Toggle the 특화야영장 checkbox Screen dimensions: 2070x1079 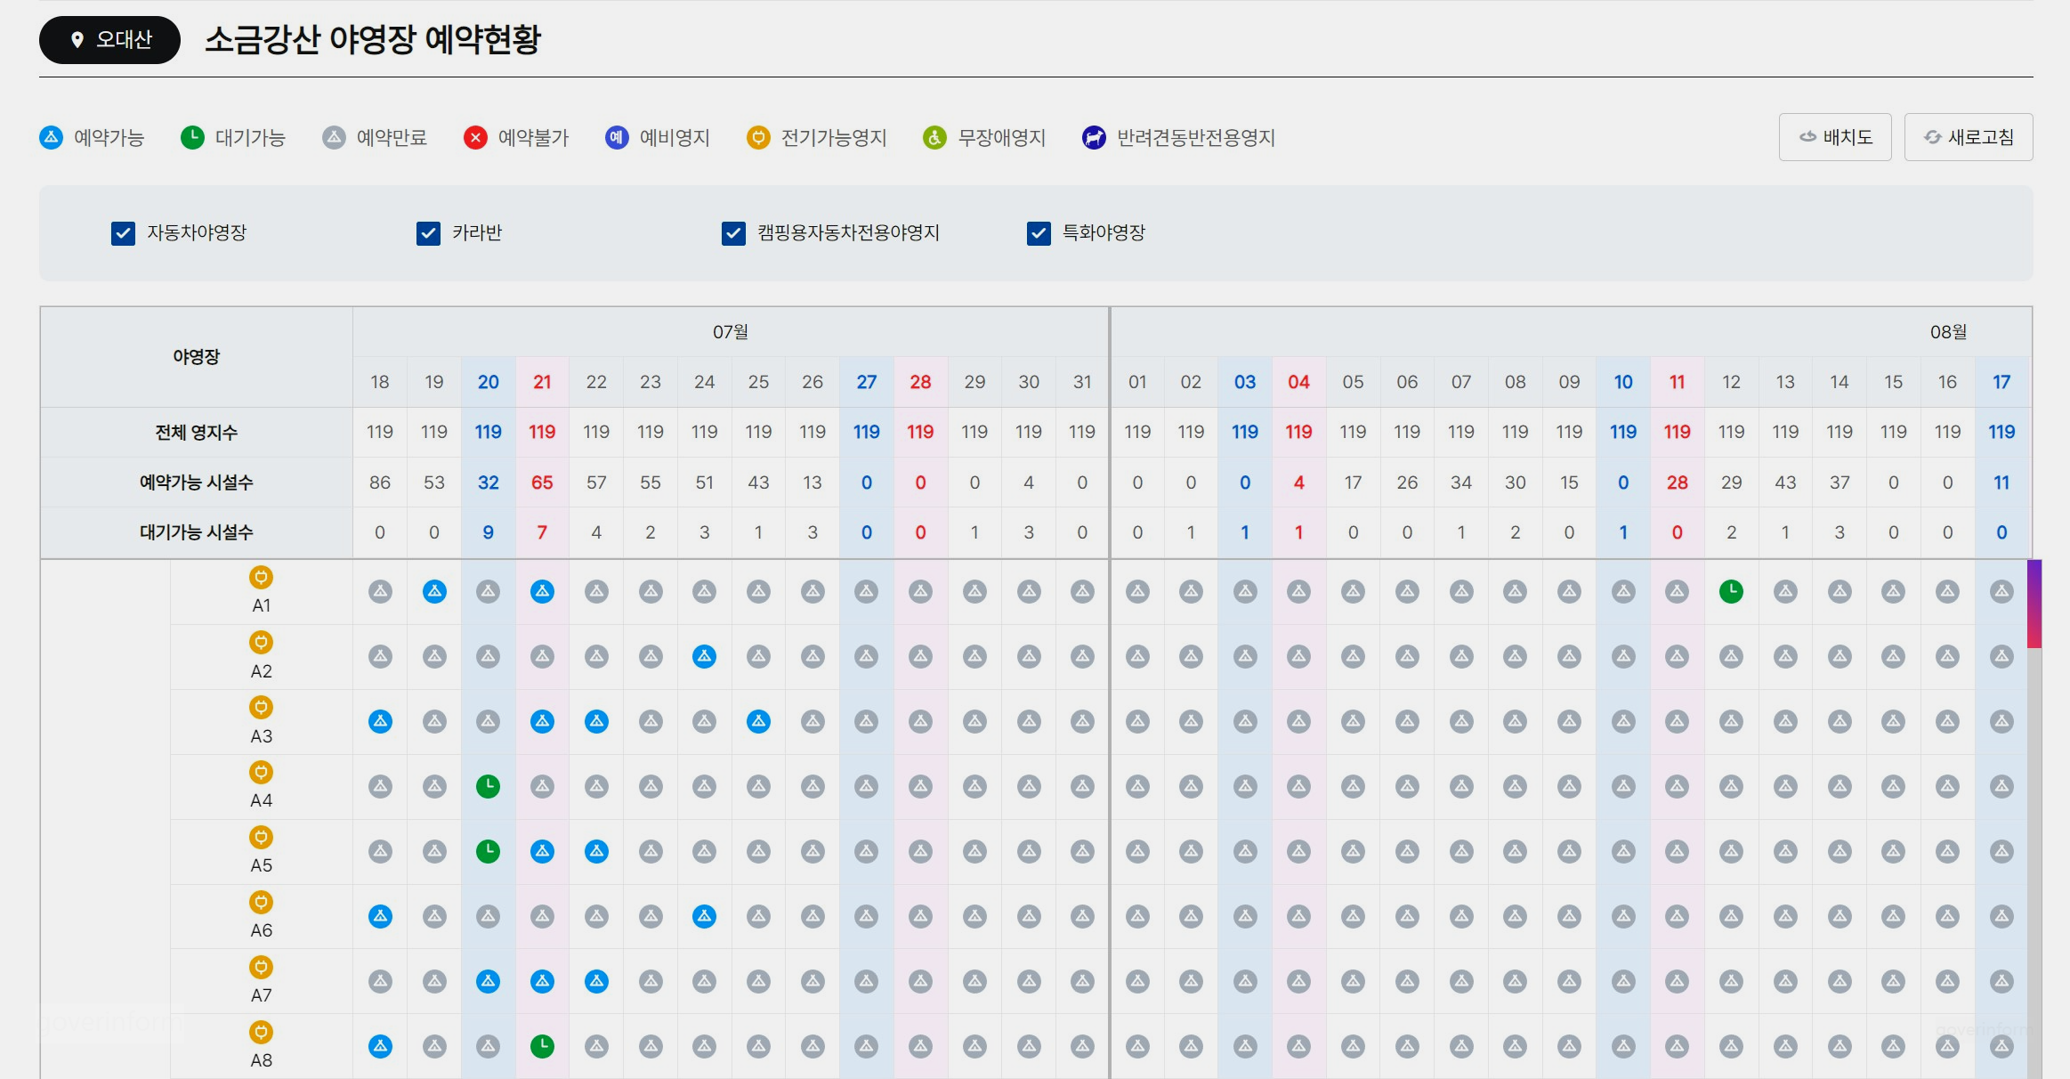pos(1039,233)
